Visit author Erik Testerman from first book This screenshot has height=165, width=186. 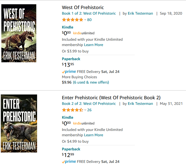pyautogui.click(x=140, y=13)
